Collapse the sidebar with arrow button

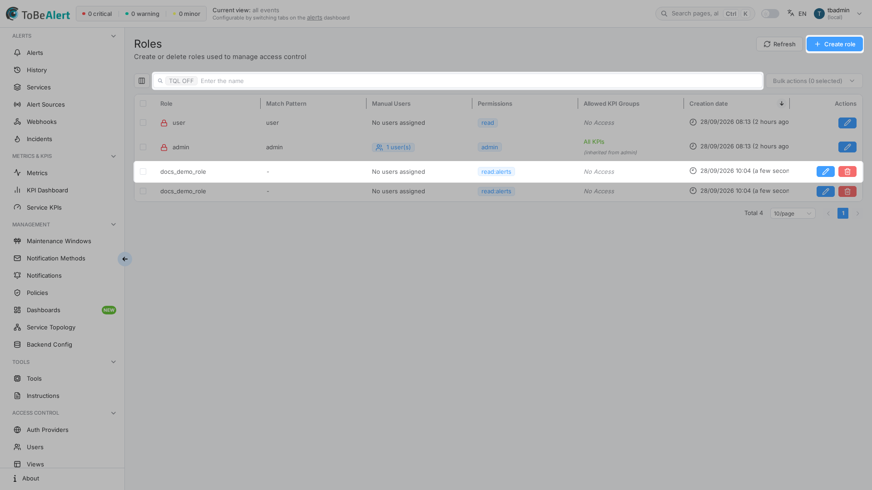(125, 259)
